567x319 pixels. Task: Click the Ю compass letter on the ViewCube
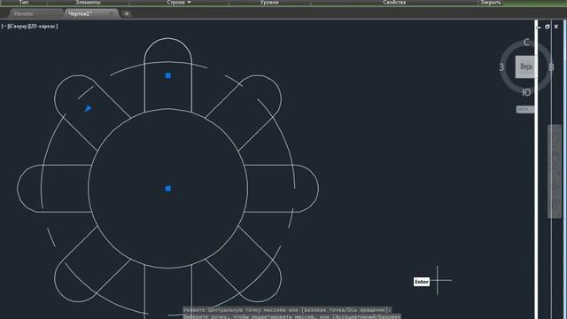tap(526, 92)
